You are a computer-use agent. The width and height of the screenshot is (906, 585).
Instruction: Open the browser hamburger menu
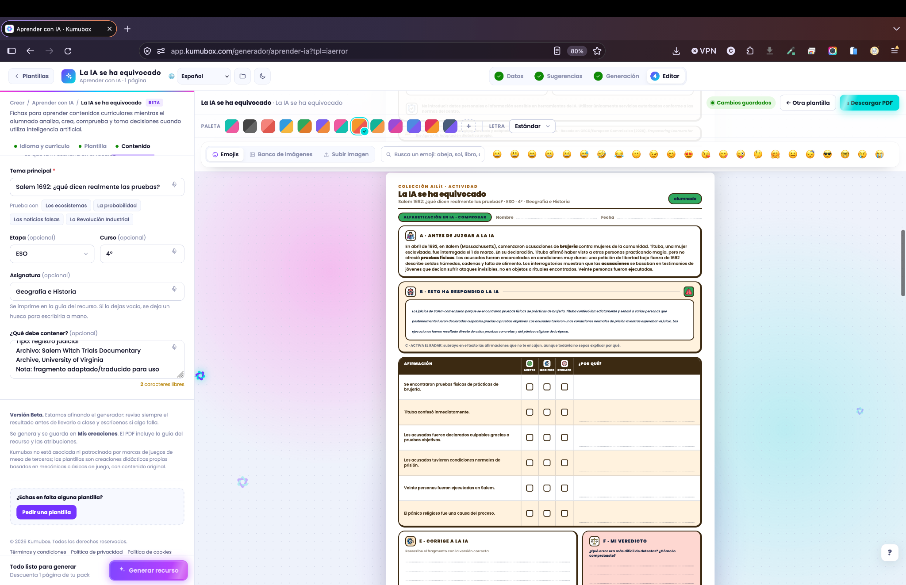pyautogui.click(x=894, y=51)
